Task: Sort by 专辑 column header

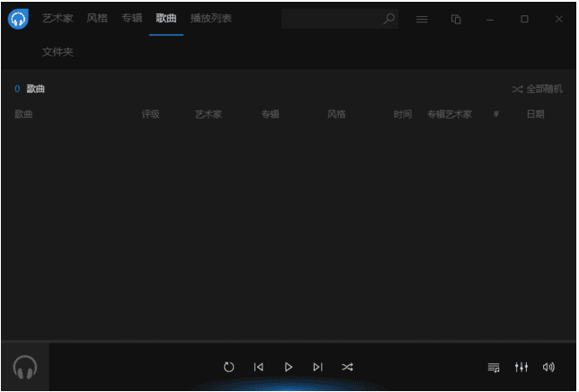Action: tap(271, 114)
